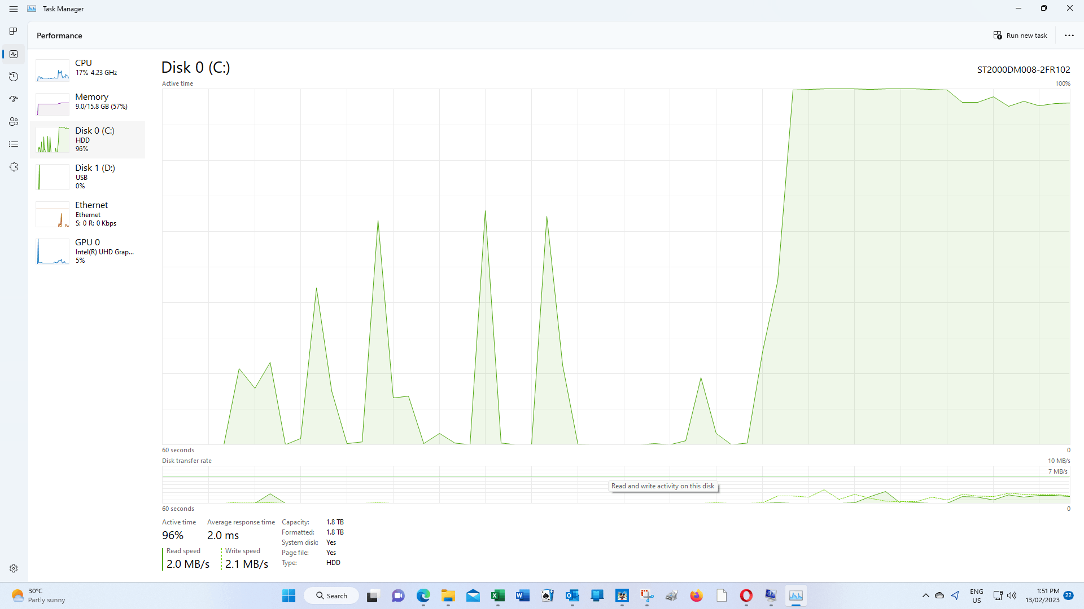Open the Services page icon

point(14,167)
